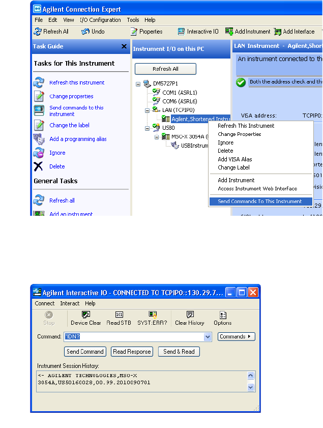This screenshot has width=323, height=428.
Task: Click the Read Response button
Action: [x=132, y=352]
